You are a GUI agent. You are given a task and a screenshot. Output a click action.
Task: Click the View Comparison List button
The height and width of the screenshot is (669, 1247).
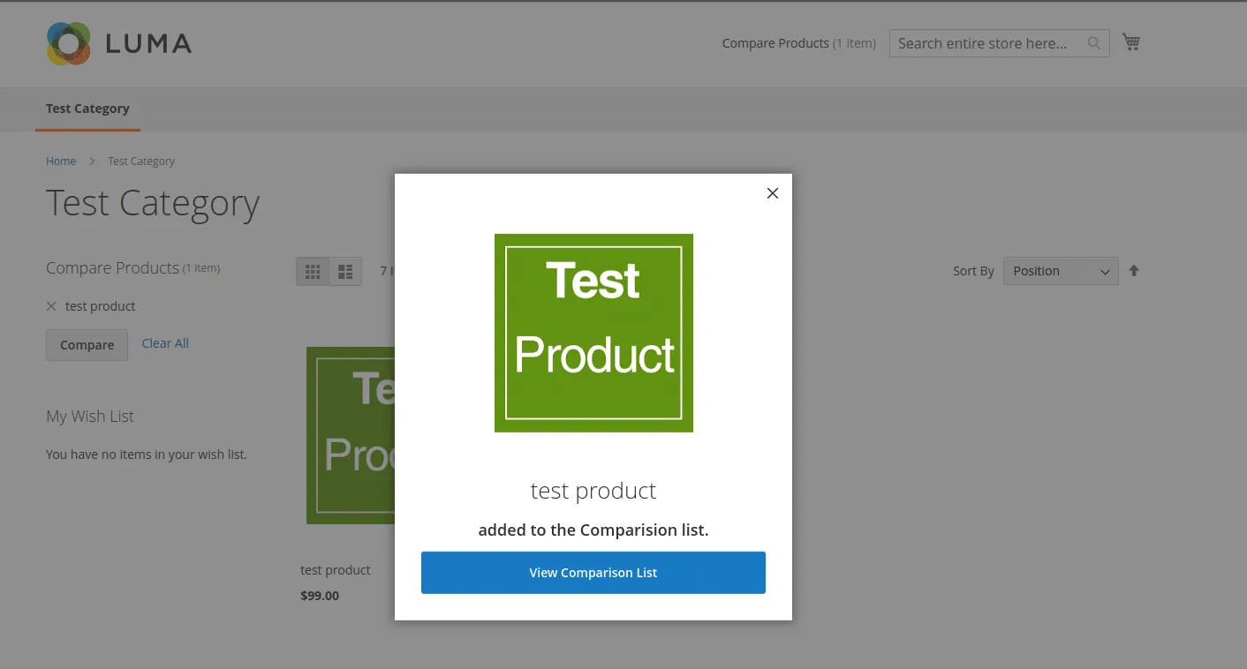[x=593, y=573]
